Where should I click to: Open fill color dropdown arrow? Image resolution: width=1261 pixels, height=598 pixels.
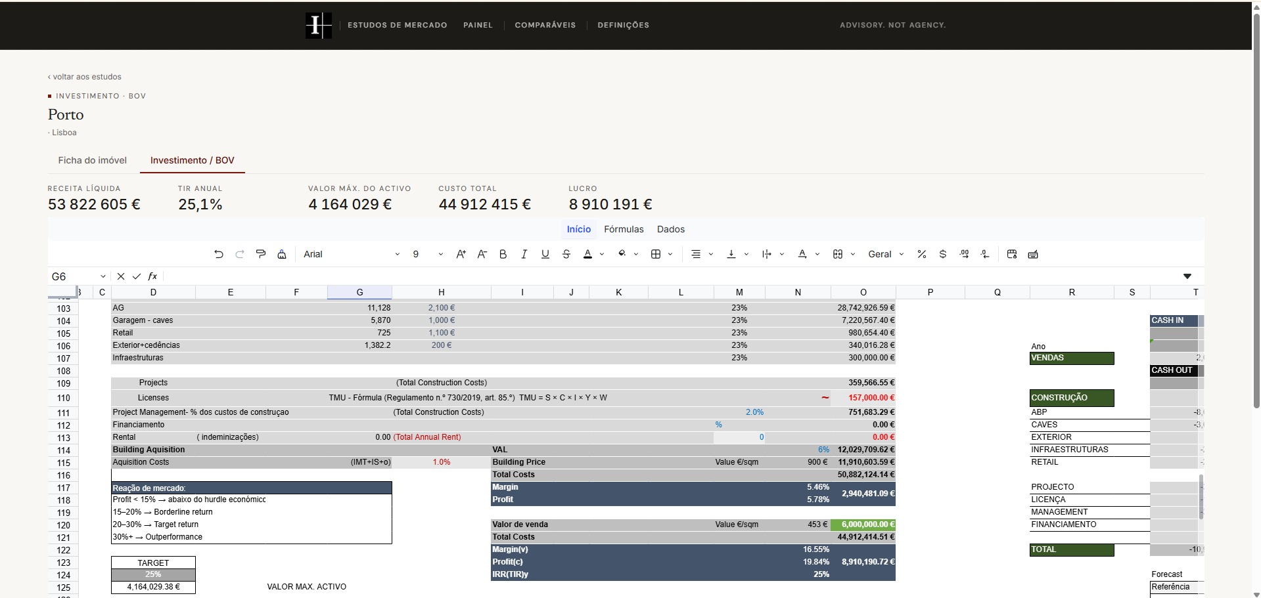click(x=636, y=254)
